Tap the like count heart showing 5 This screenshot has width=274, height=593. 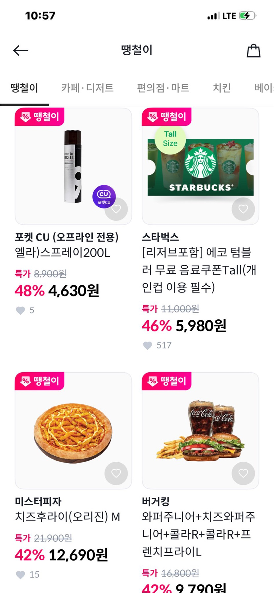pos(21,310)
